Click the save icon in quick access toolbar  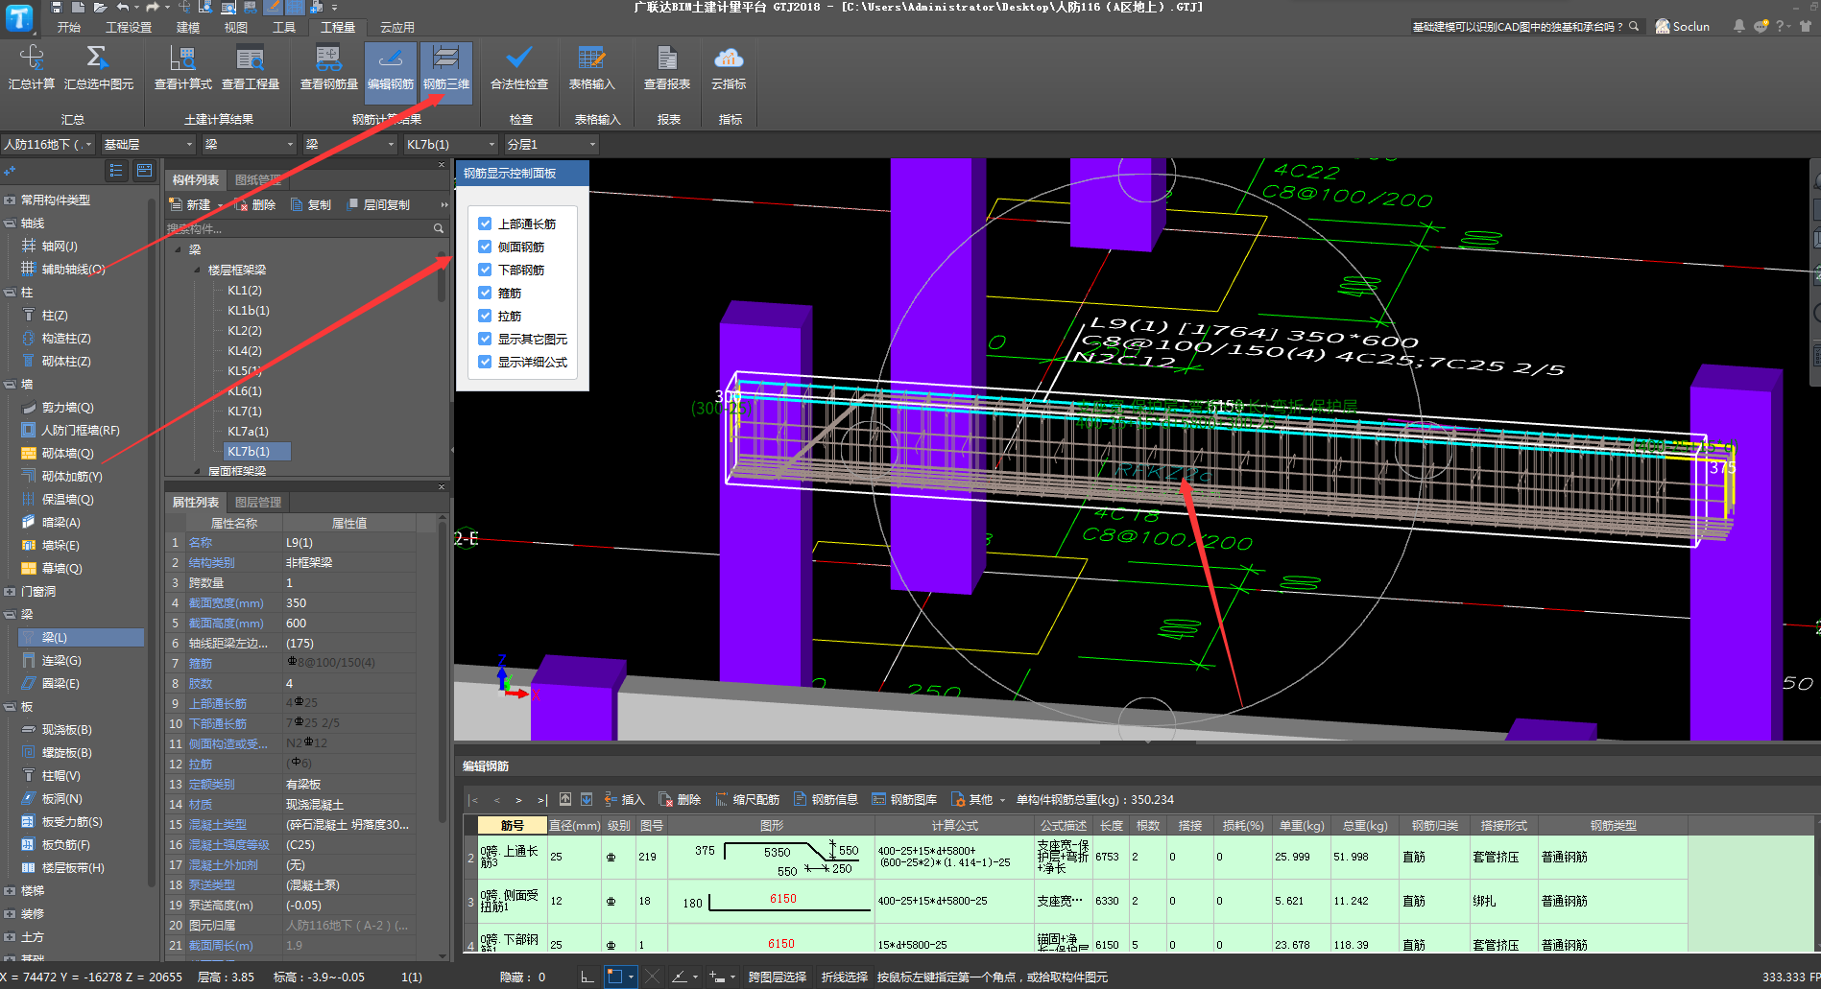pyautogui.click(x=57, y=7)
